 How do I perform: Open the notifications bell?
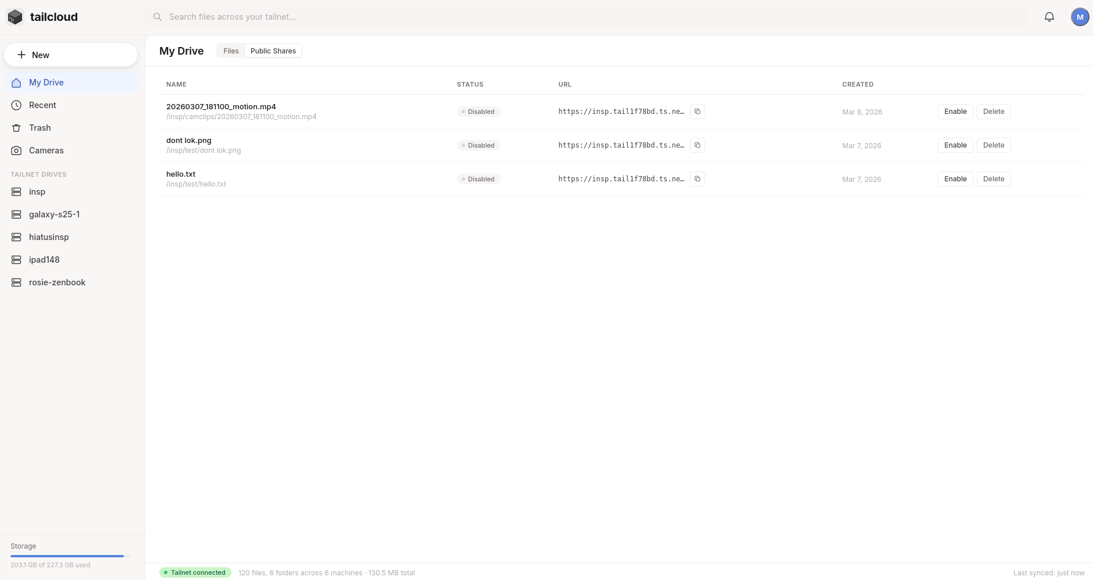point(1049,17)
